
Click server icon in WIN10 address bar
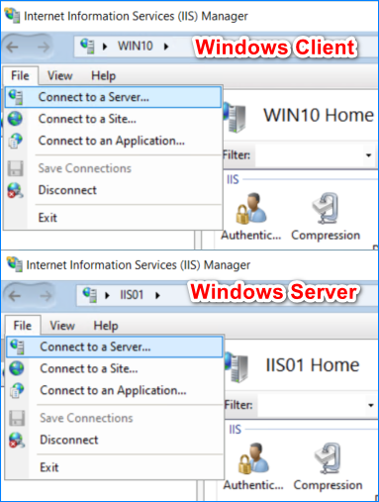[88, 47]
